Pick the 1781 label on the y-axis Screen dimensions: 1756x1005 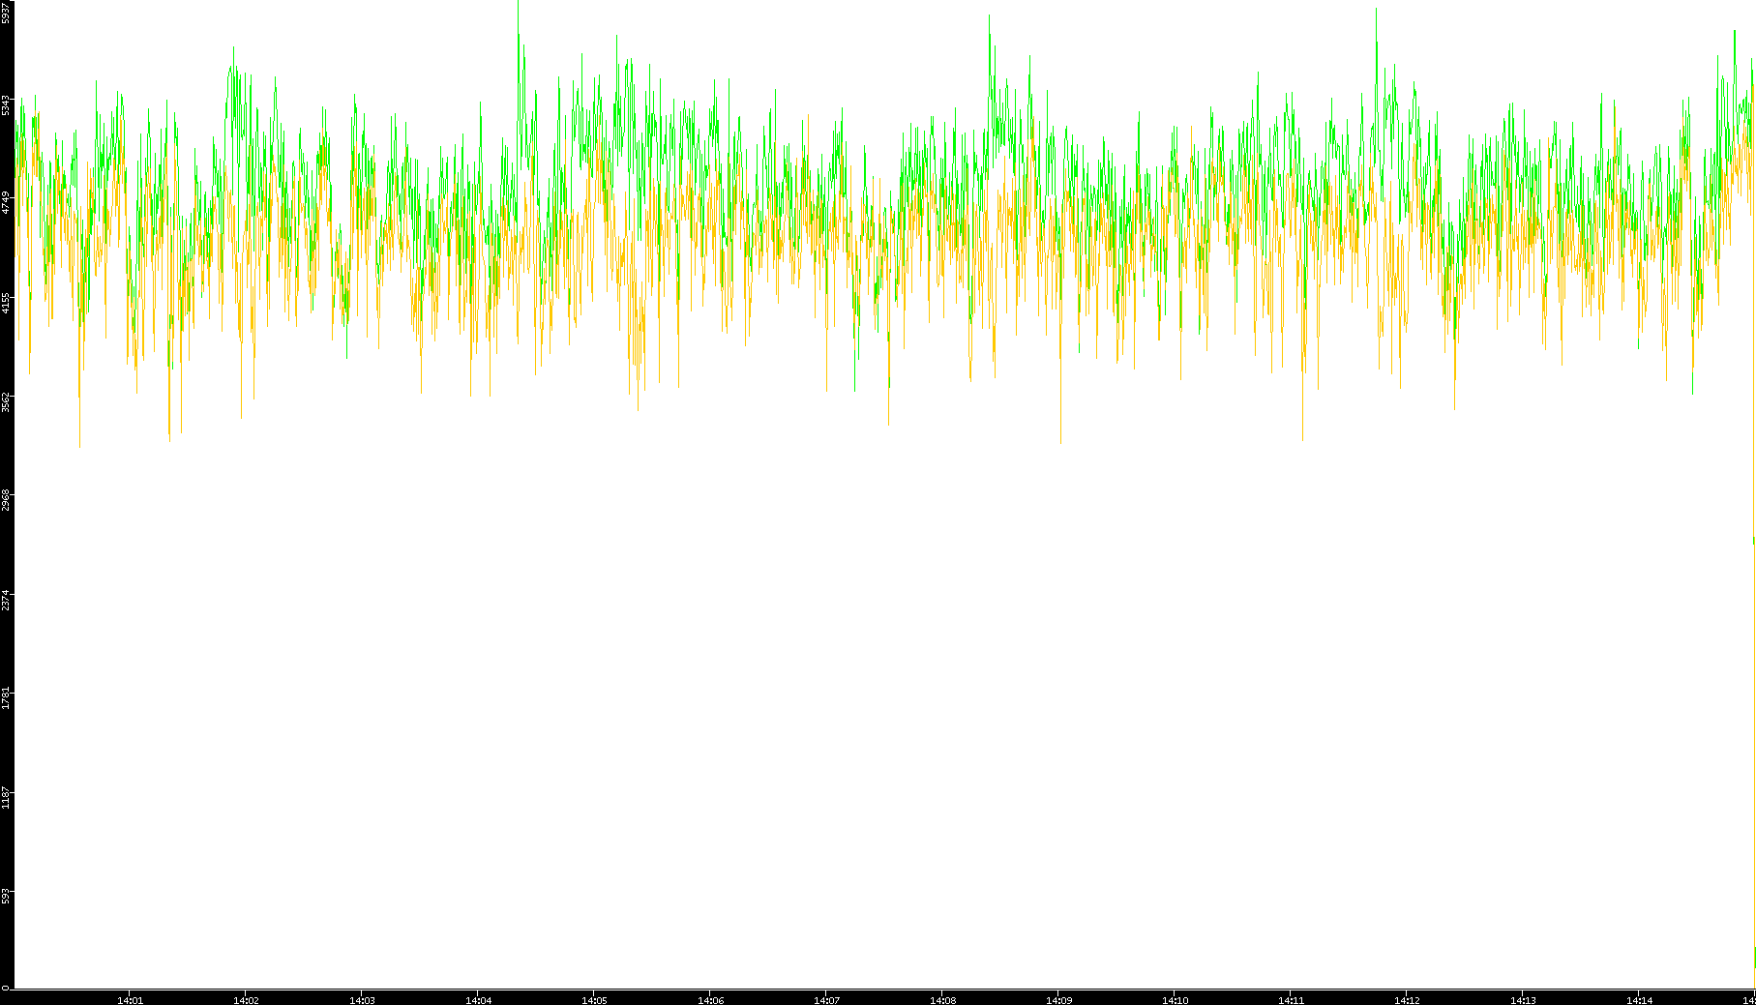(6, 698)
